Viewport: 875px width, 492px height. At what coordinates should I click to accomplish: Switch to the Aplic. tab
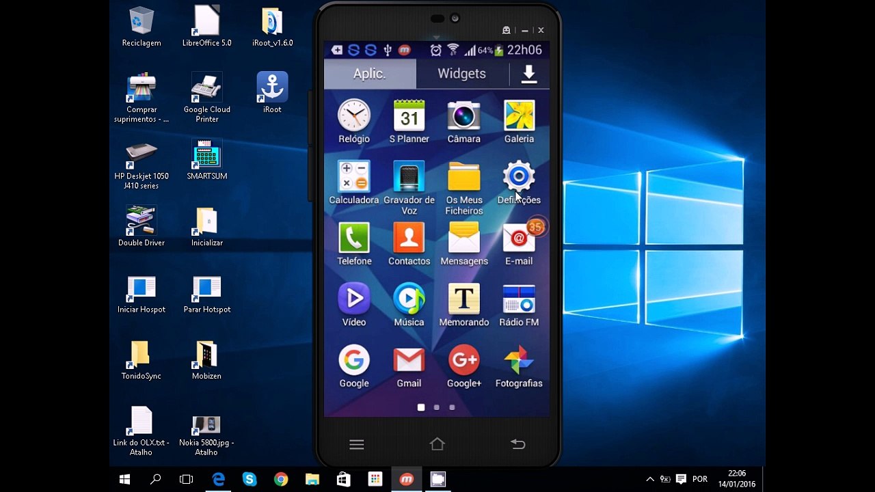coord(370,74)
